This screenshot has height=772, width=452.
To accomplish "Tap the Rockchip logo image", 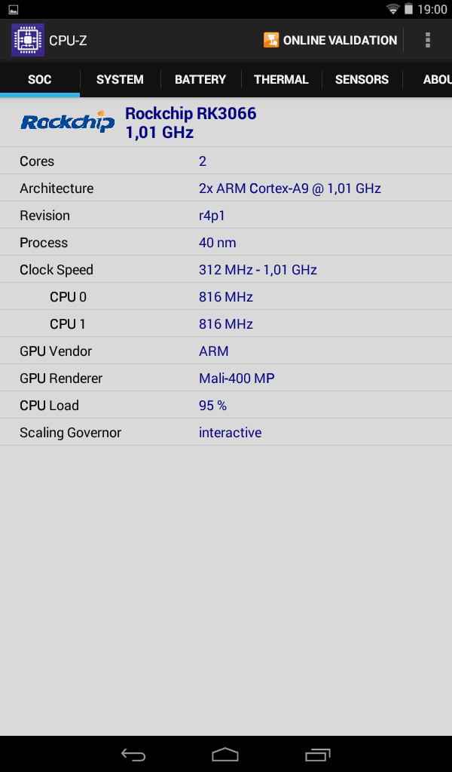I will point(67,121).
